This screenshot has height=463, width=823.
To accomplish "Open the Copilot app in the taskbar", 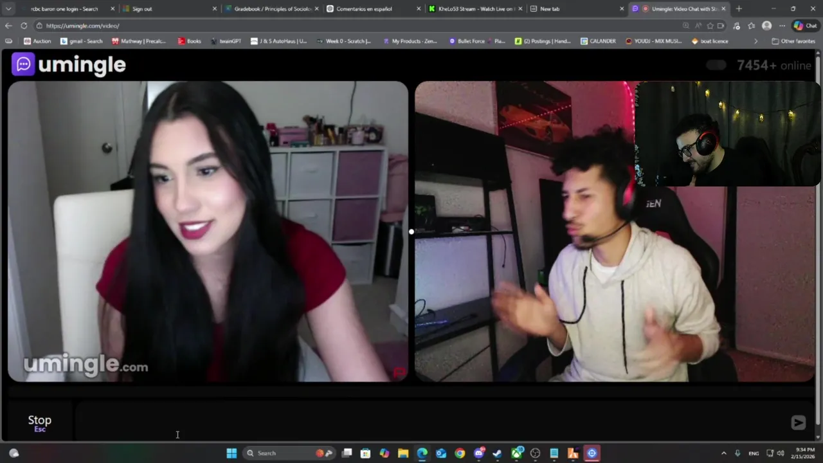I will (x=384, y=453).
